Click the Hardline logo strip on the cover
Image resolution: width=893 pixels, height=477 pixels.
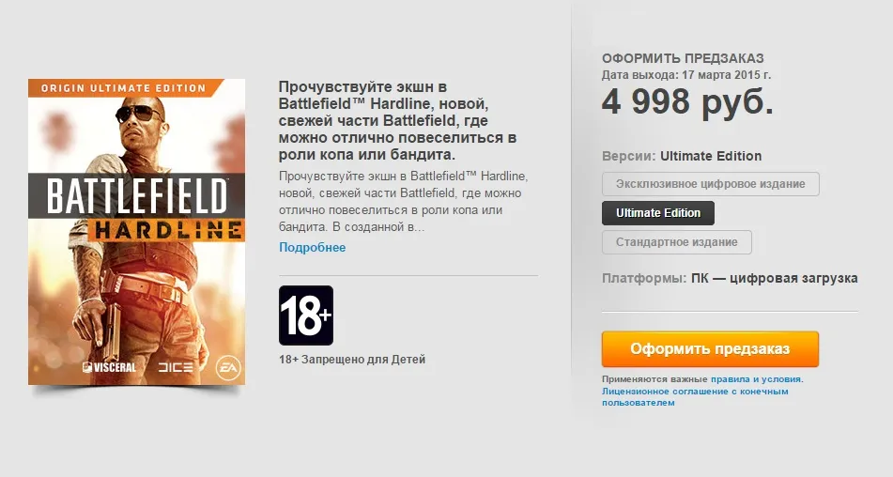[167, 231]
